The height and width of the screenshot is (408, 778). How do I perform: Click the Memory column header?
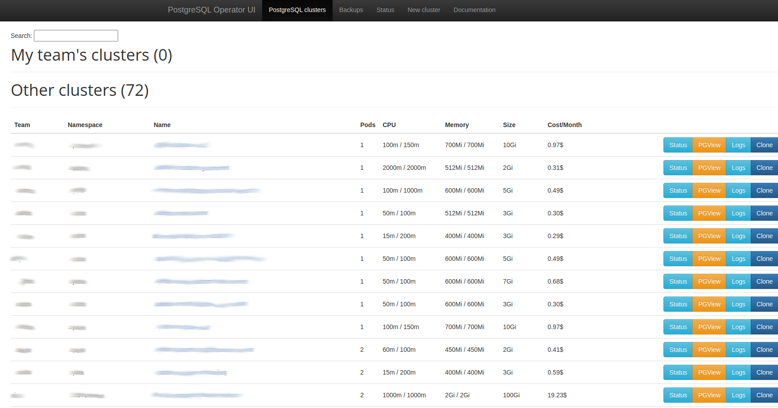click(x=457, y=125)
